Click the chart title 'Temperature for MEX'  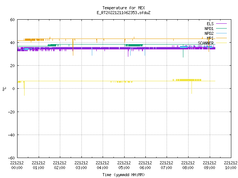pos(123,8)
